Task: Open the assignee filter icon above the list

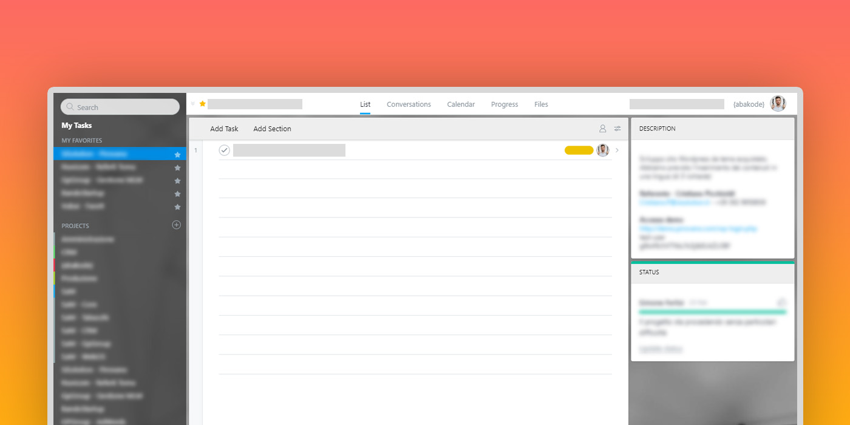Action: tap(602, 128)
